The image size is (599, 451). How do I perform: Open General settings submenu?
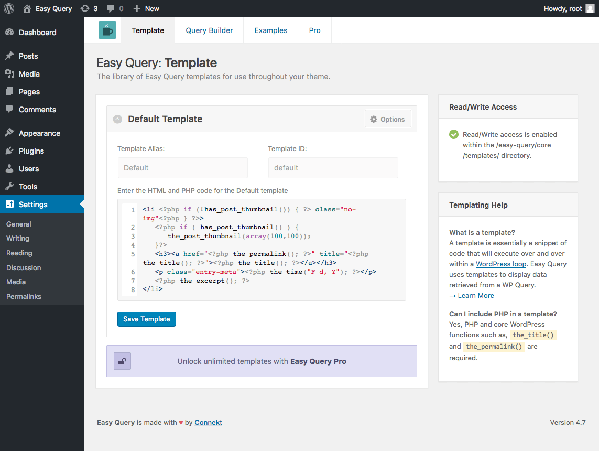(19, 224)
